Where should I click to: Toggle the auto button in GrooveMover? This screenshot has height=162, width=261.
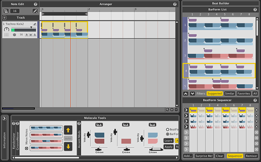pyautogui.click(x=68, y=138)
